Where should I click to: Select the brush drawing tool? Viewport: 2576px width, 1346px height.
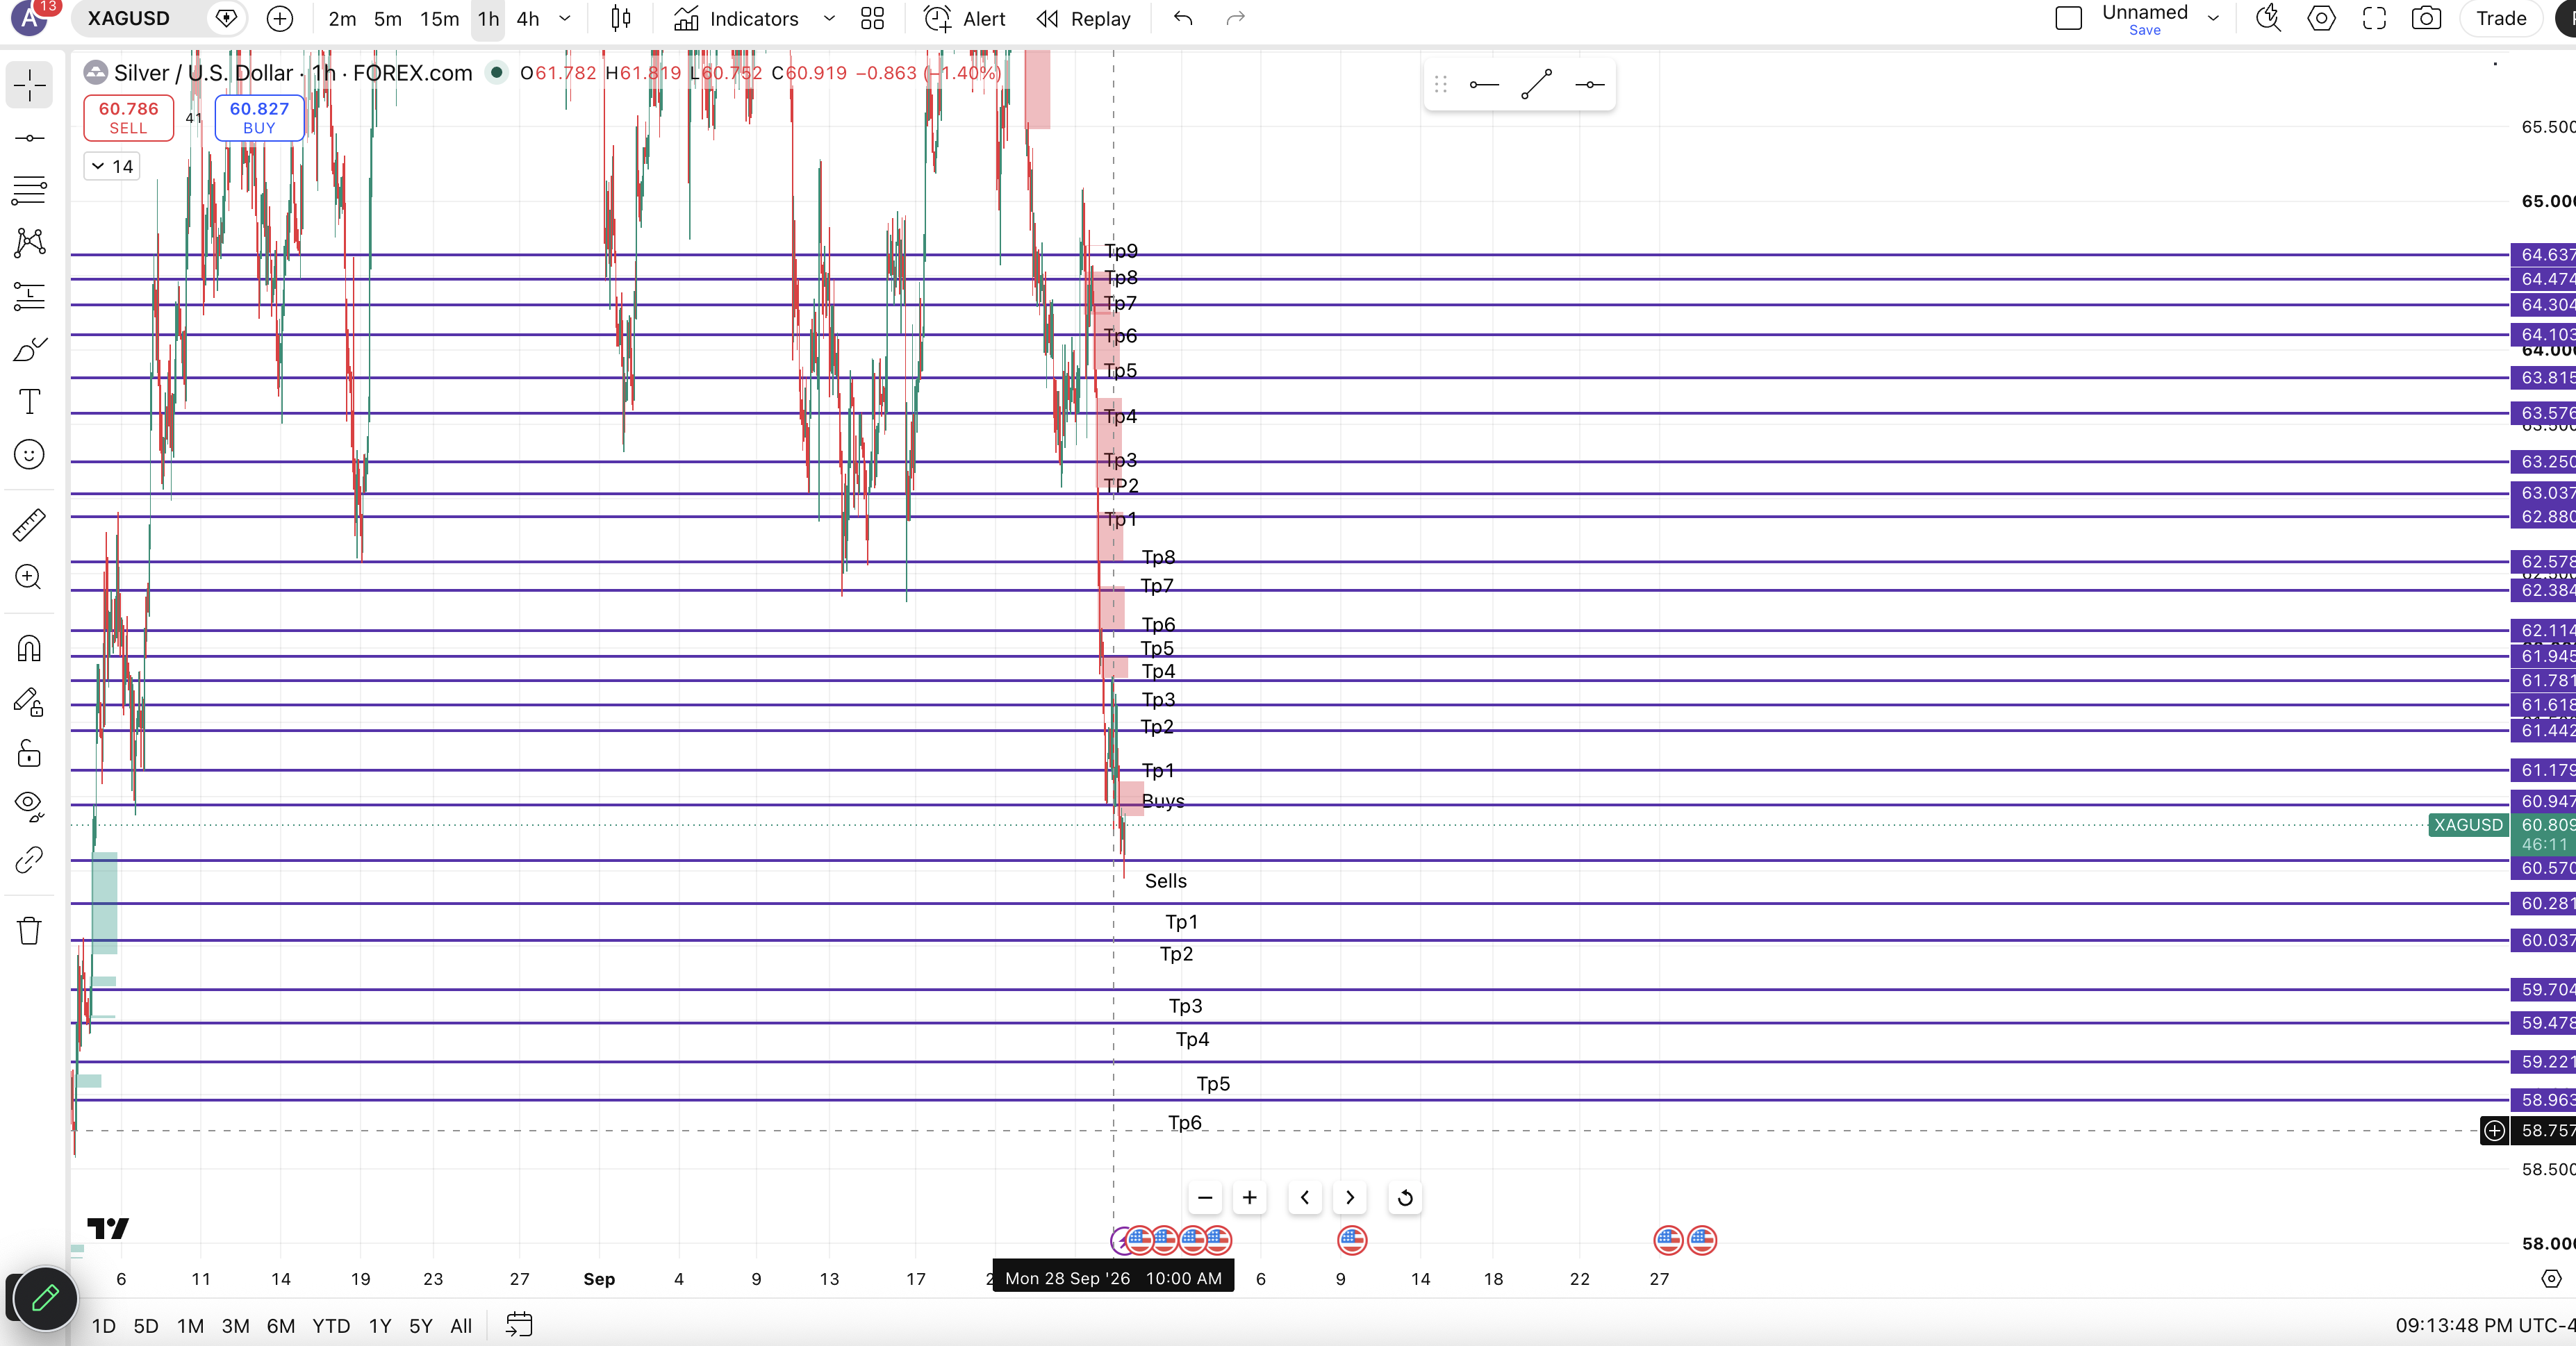tap(29, 349)
